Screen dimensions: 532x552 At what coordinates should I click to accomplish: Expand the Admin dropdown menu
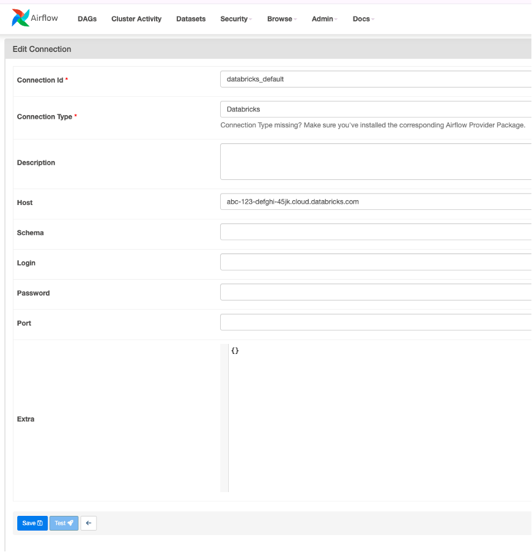coord(325,19)
